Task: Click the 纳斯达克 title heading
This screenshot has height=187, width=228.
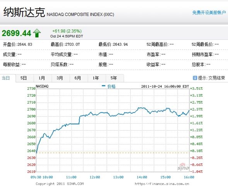Action: point(24,12)
